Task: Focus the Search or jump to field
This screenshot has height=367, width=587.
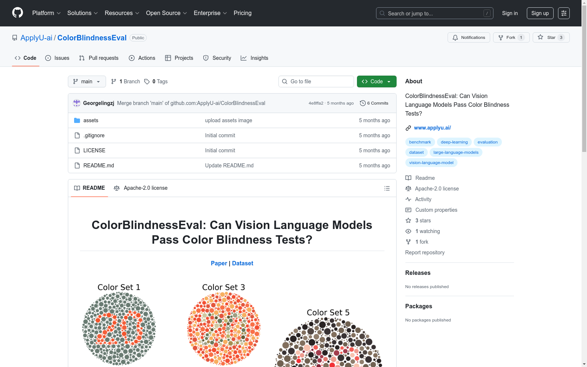Action: 435,13
